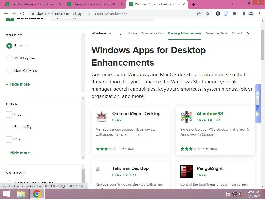Select the Featured sort option

pyautogui.click(x=9, y=46)
